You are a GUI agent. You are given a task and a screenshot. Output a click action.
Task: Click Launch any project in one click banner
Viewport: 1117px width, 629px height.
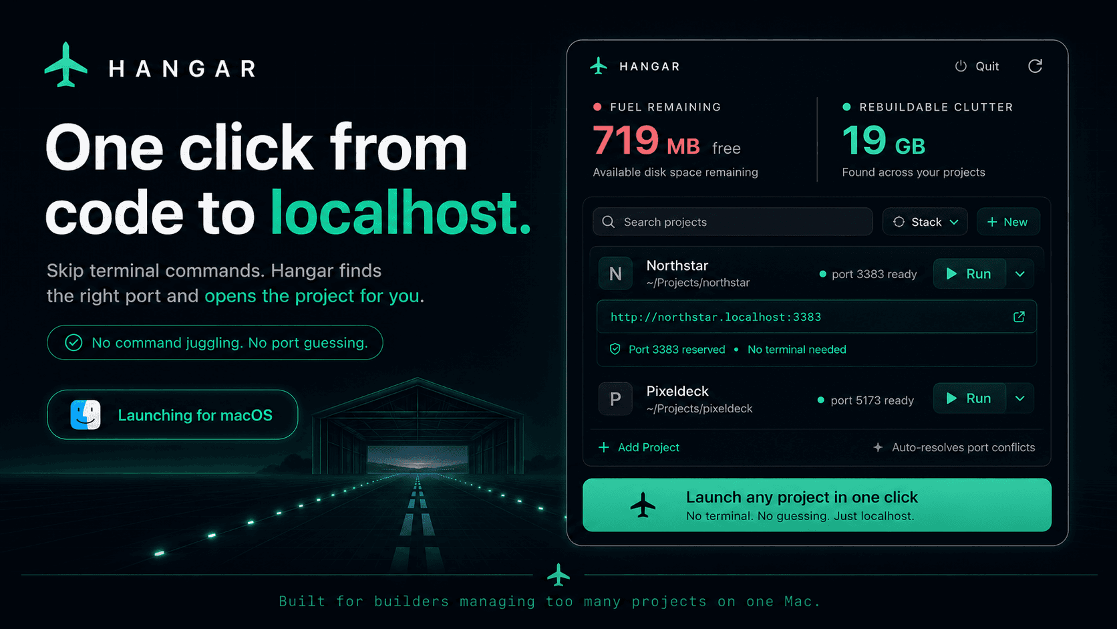[816, 505]
